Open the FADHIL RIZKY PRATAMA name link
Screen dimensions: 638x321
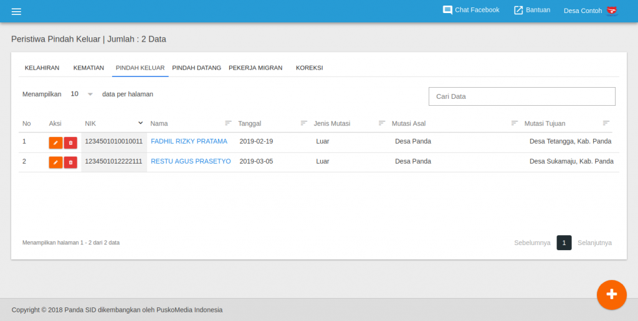click(189, 141)
